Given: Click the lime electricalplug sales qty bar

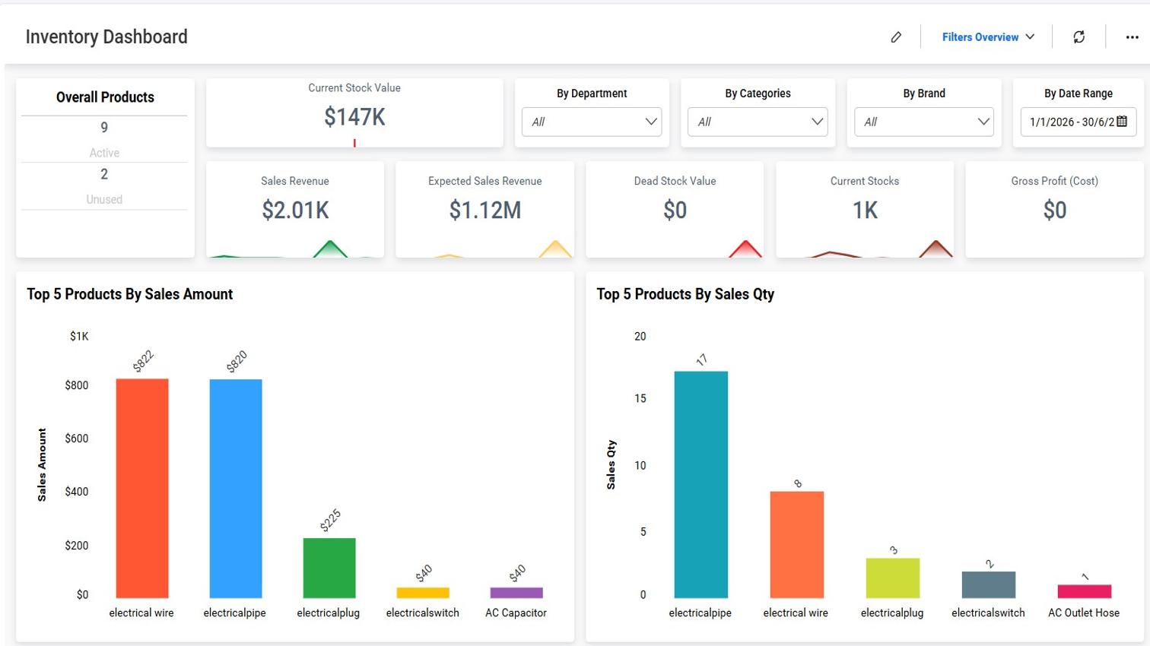Looking at the screenshot, I should point(893,578).
